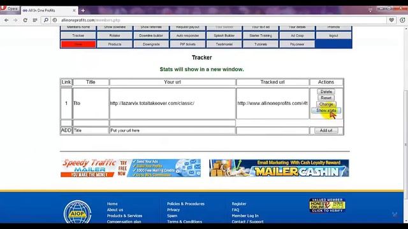408x229 pixels.
Task: Open the Tutorials menu item
Action: click(x=261, y=44)
